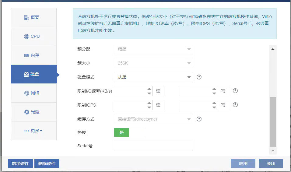Click the 写 label beside I/O rate
Image resolution: width=291 pixels, height=172 pixels.
223,91
